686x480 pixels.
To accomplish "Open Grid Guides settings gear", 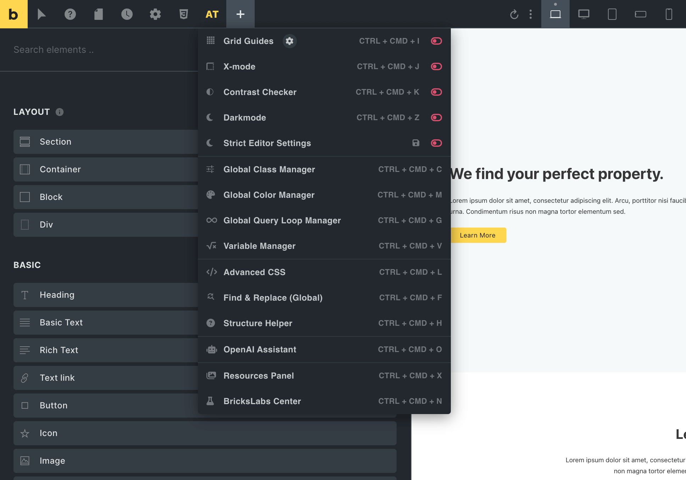I will 289,41.
